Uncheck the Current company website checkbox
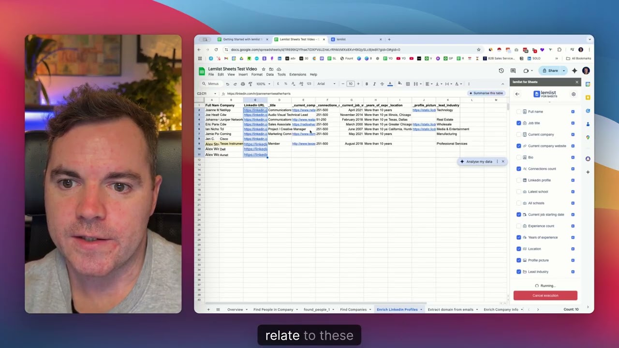619x348 pixels. [x=519, y=146]
